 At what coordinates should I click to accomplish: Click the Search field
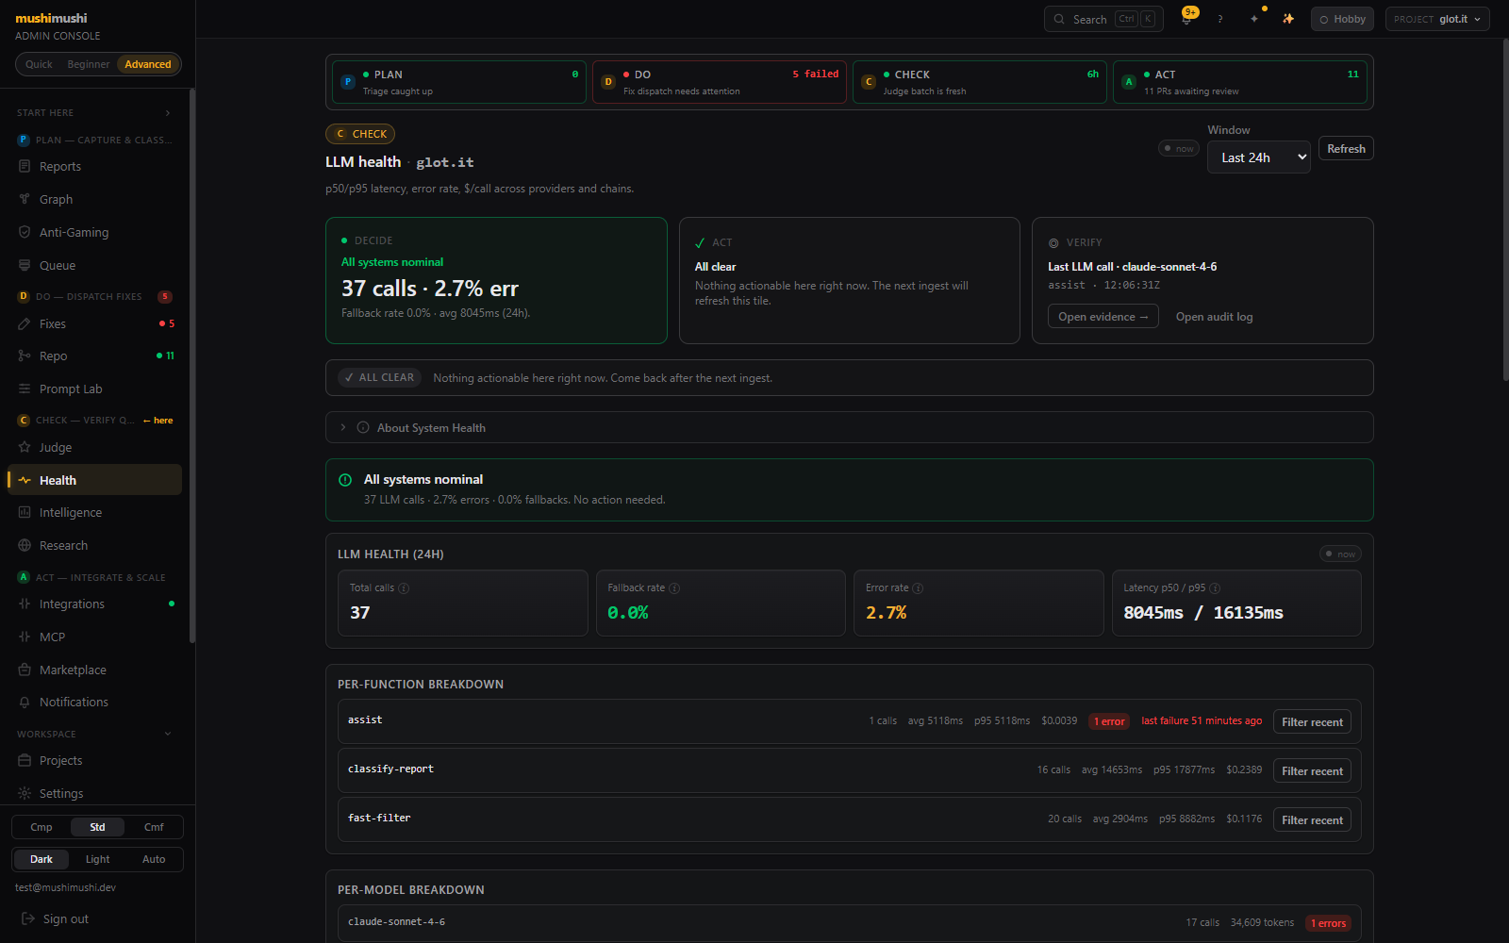coord(1103,19)
